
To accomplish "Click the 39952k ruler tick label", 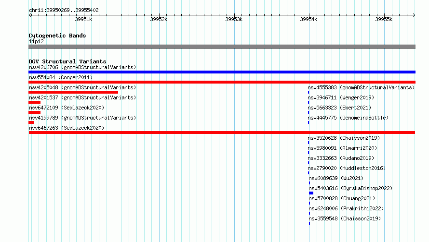I will [x=159, y=19].
